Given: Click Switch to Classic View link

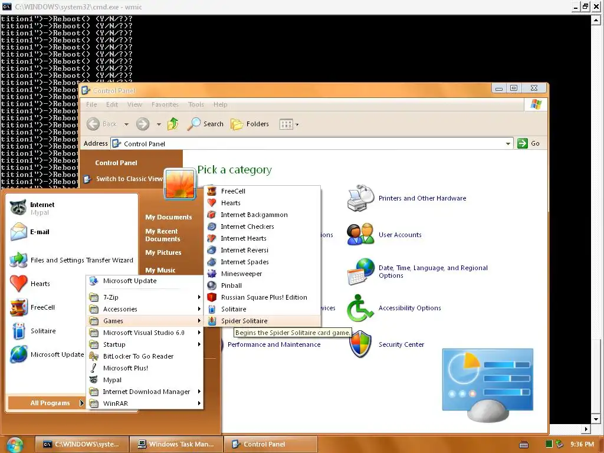Looking at the screenshot, I should click(129, 179).
